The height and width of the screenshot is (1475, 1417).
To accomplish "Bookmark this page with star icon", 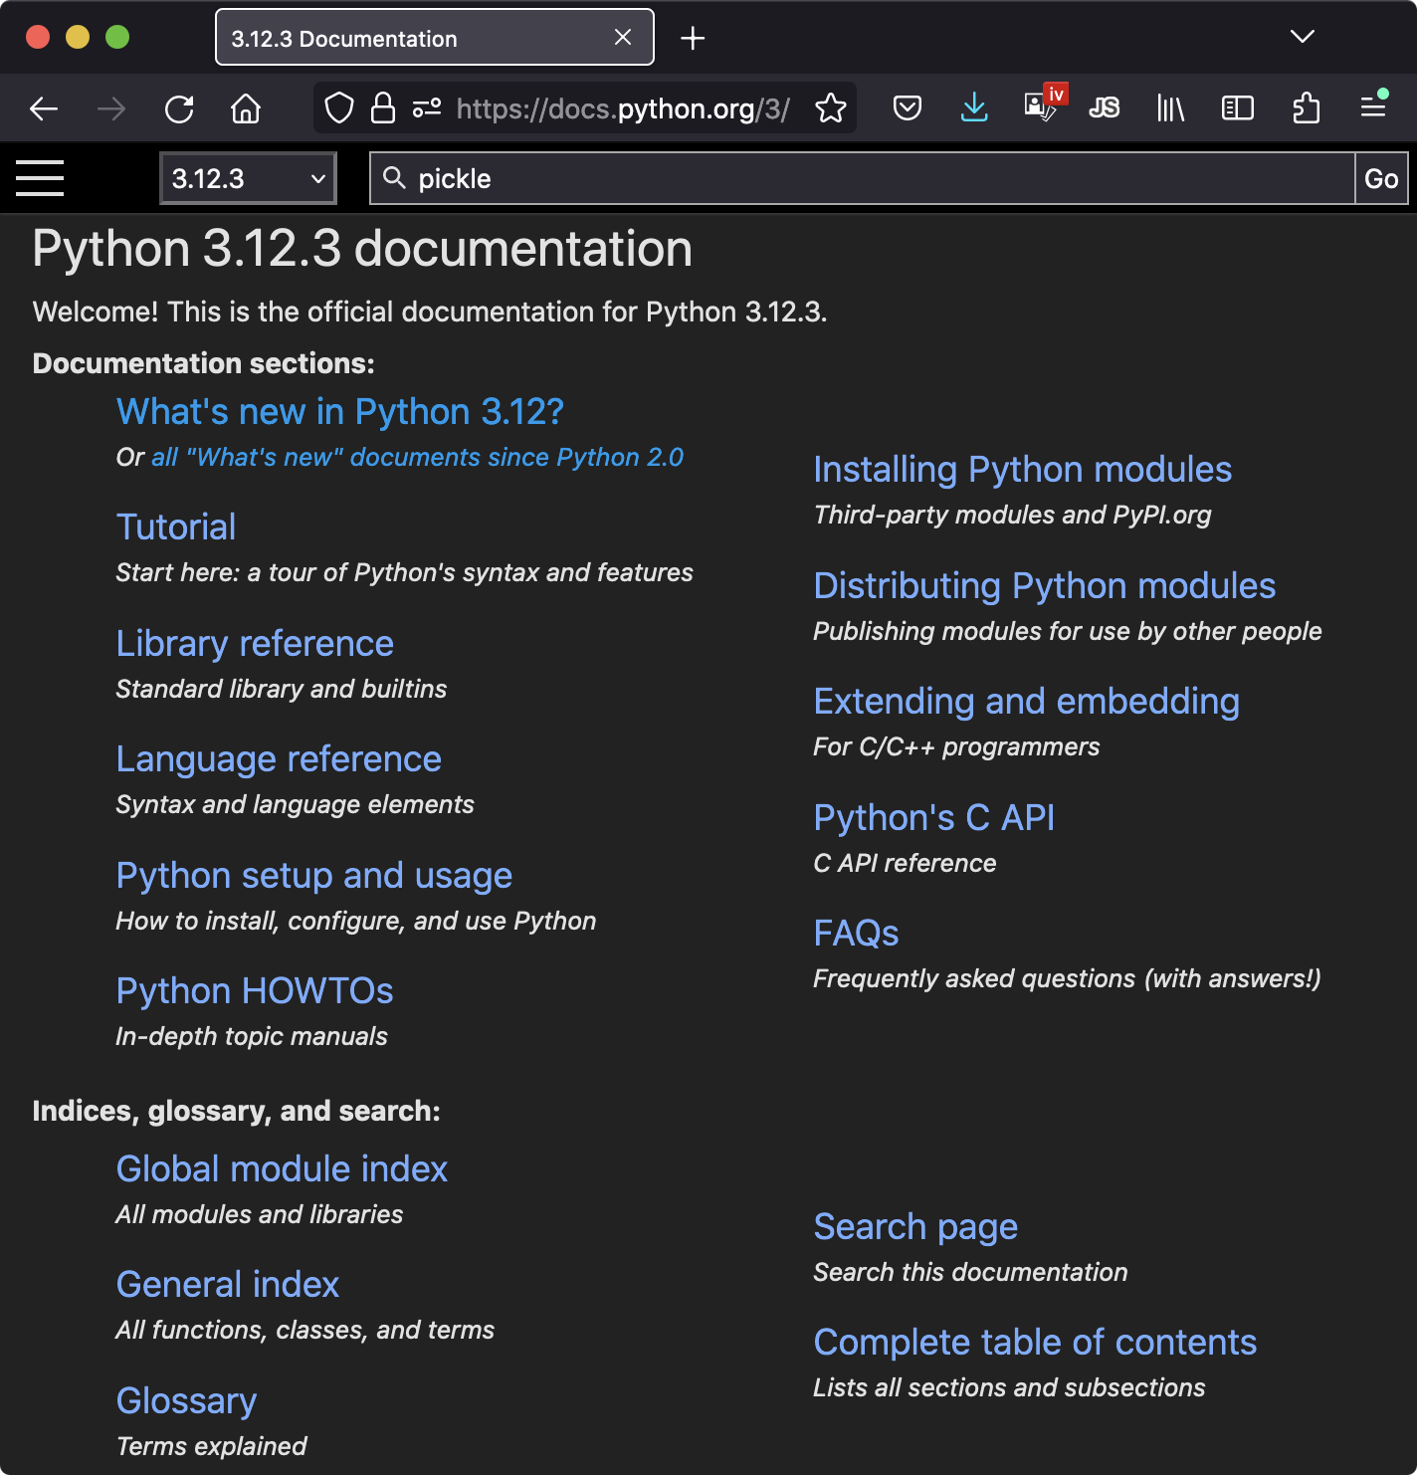I will [x=830, y=107].
